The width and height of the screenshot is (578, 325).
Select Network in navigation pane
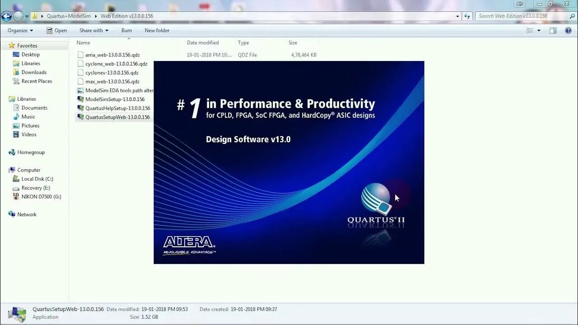(27, 214)
